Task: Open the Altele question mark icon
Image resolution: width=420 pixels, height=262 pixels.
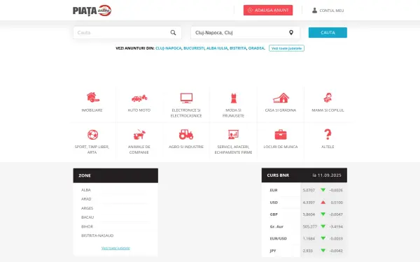Action: pyautogui.click(x=328, y=134)
